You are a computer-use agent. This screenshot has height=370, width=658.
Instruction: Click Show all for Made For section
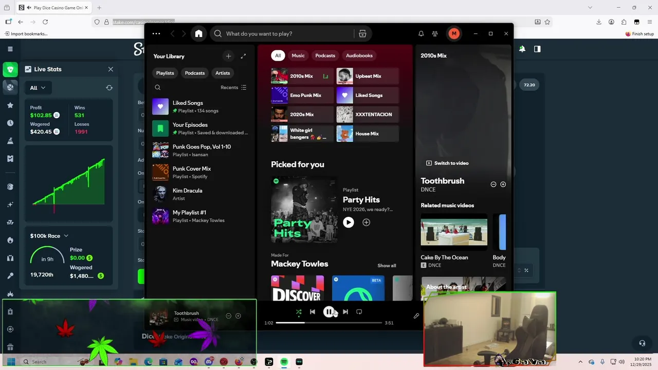click(x=387, y=266)
